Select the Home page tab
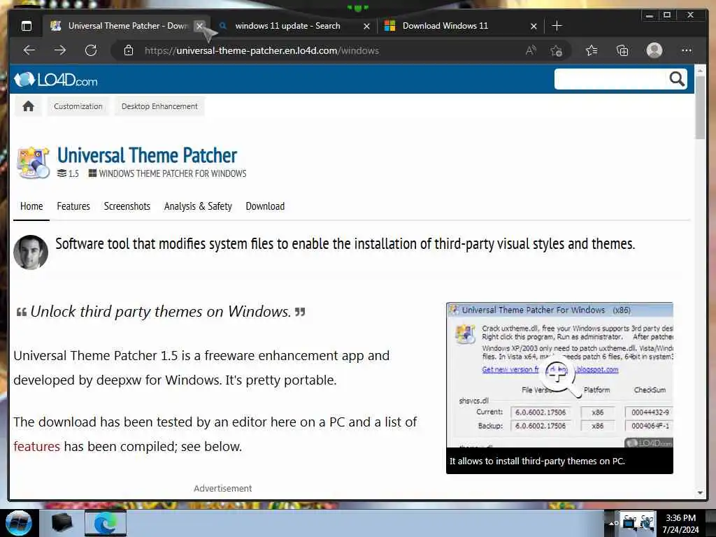This screenshot has width=716, height=537. pyautogui.click(x=31, y=206)
